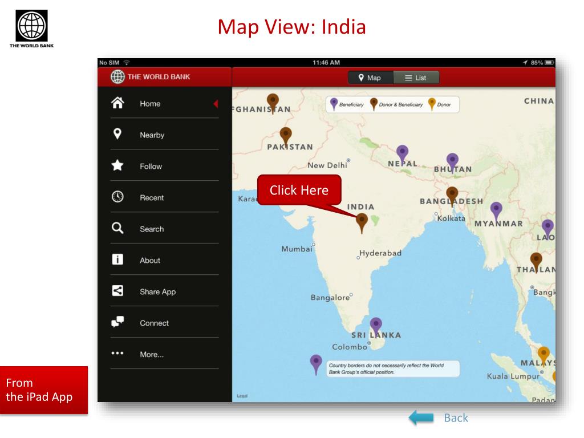Click the Wi-Fi status icon
Viewport: 584px width, 438px height.
pos(127,63)
